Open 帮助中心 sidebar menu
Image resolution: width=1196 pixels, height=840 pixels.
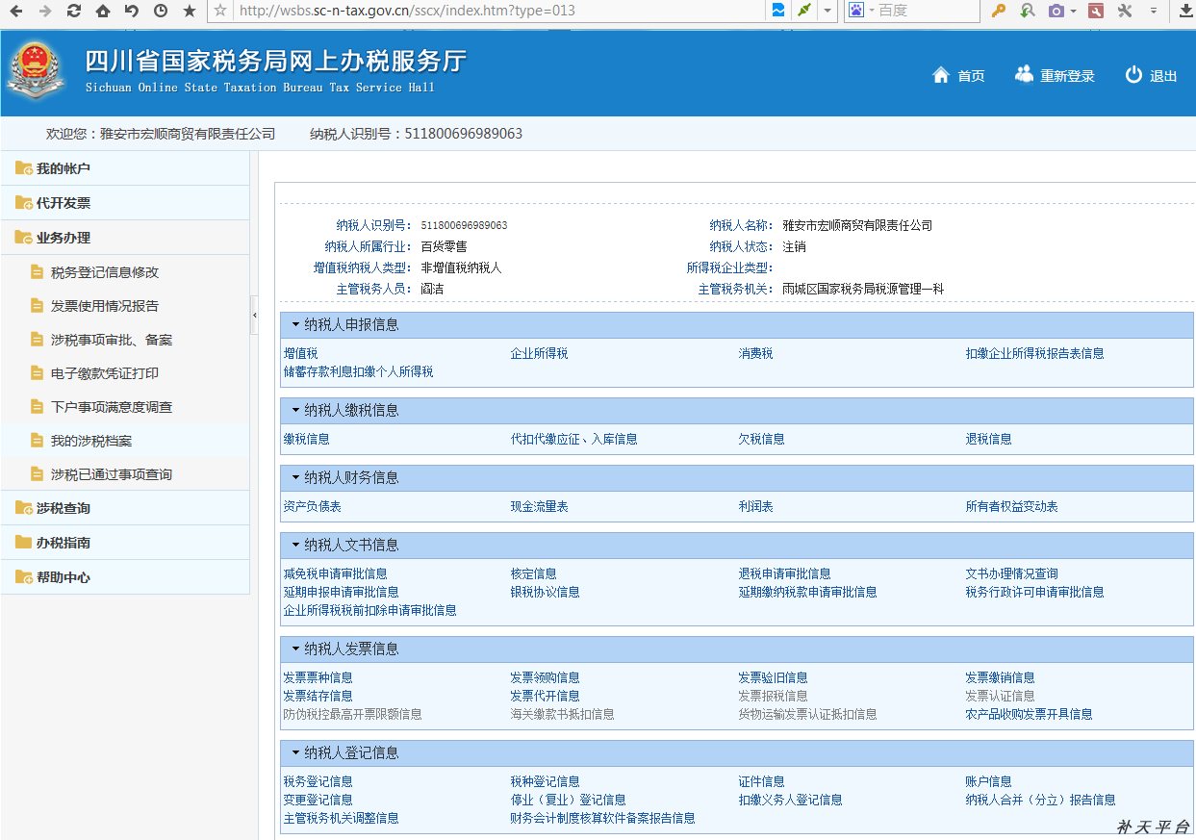tap(125, 577)
